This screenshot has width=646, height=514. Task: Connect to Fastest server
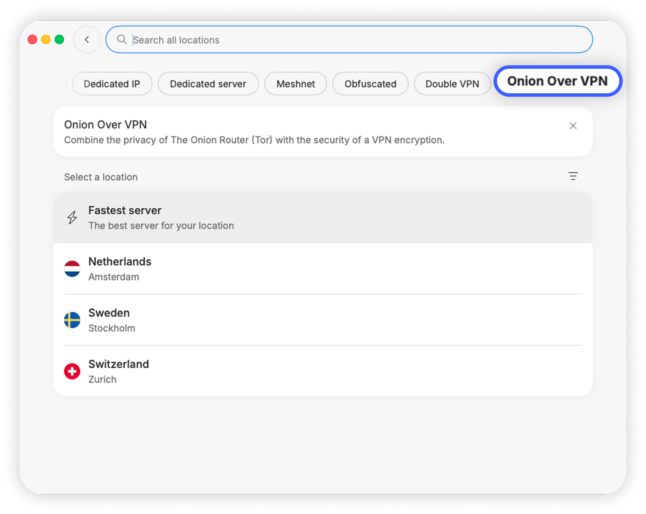coord(323,218)
